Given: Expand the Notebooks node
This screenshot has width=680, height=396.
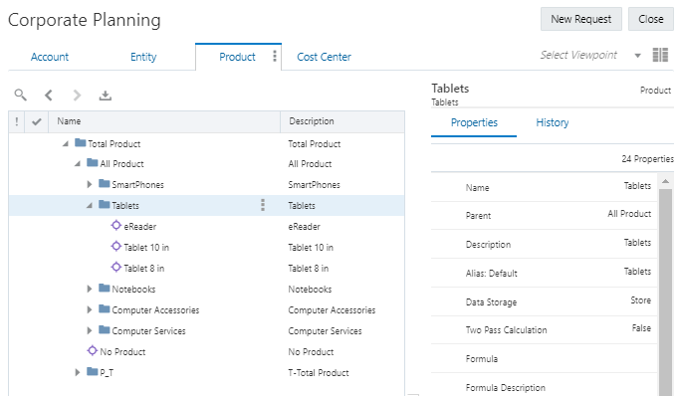Looking at the screenshot, I should [90, 289].
